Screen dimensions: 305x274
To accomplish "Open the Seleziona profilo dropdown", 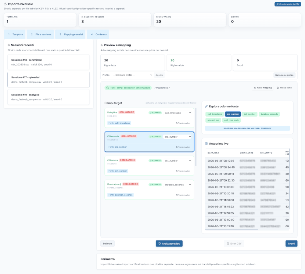I will pyautogui.click(x=132, y=75).
